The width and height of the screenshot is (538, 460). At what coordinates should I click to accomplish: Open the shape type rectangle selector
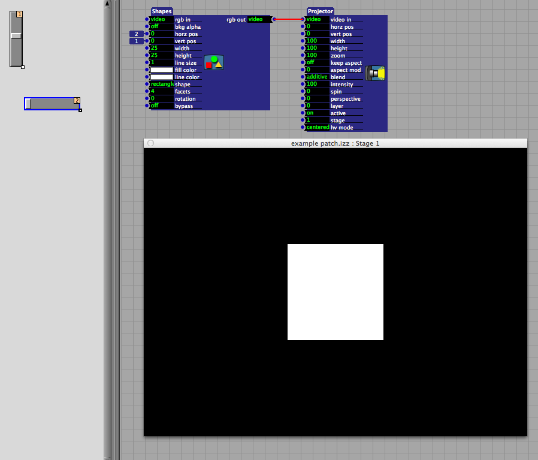[161, 85]
